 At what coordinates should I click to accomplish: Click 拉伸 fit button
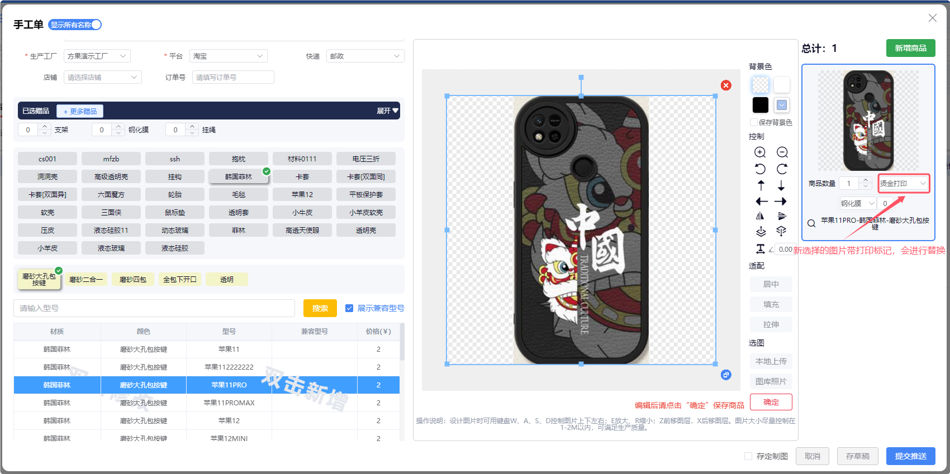(771, 324)
